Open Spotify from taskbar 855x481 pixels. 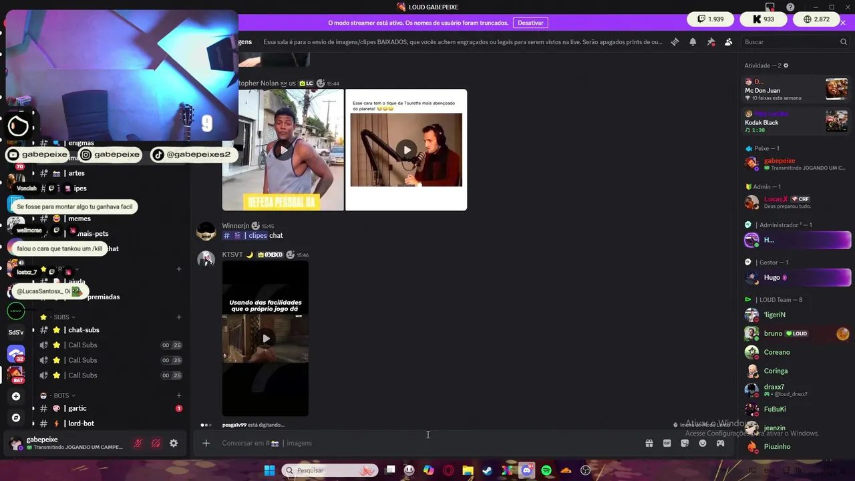pyautogui.click(x=546, y=470)
